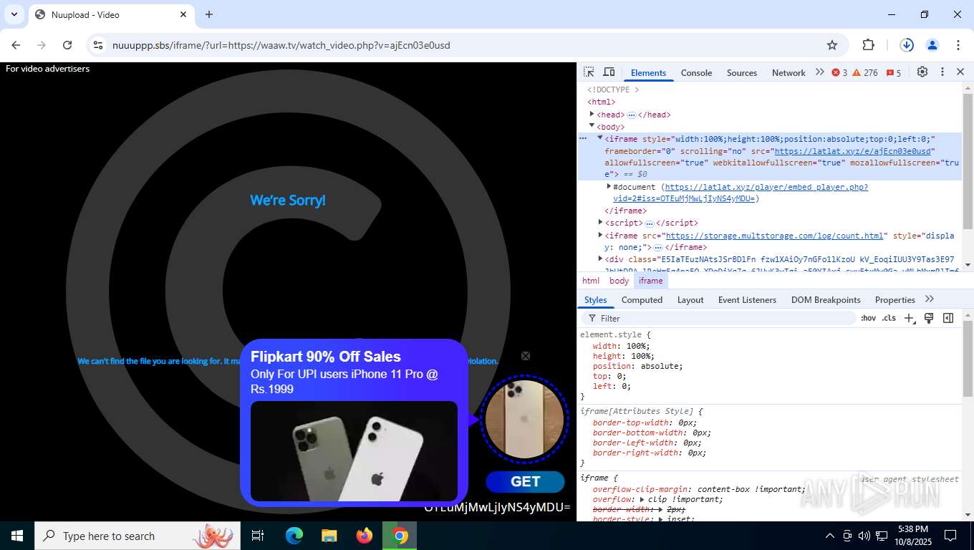974x550 pixels.
Task: Add a new style rule plus icon
Action: pyautogui.click(x=909, y=318)
